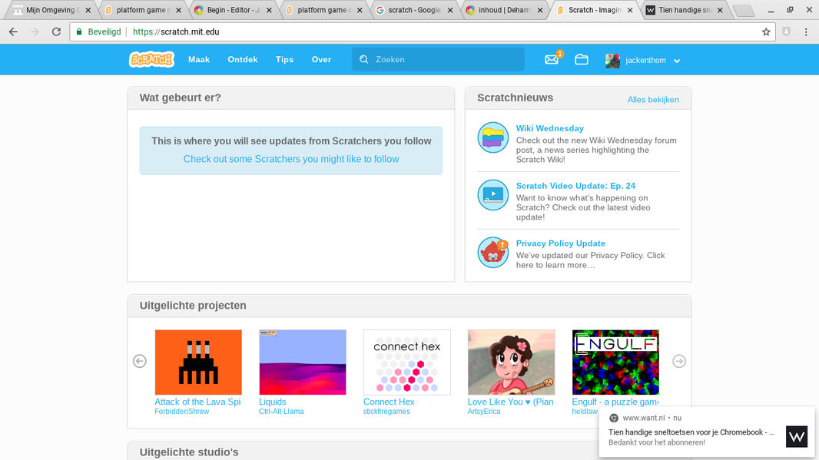The width and height of the screenshot is (819, 460).
Task: Open the Engulf project thumbnail
Action: 615,362
